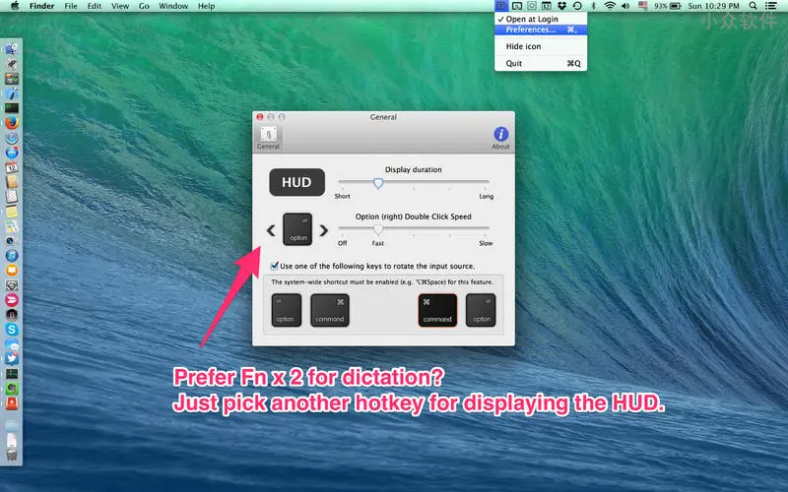The height and width of the screenshot is (492, 788).
Task: Open Skype from the Dock
Action: pyautogui.click(x=12, y=330)
